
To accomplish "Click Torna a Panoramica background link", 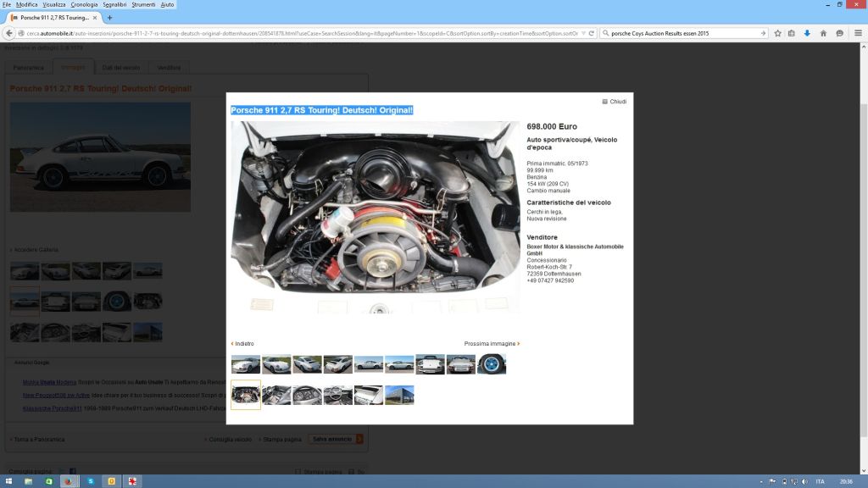I will pyautogui.click(x=37, y=440).
